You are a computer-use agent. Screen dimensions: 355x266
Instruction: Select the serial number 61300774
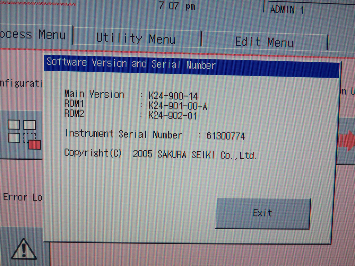click(225, 136)
